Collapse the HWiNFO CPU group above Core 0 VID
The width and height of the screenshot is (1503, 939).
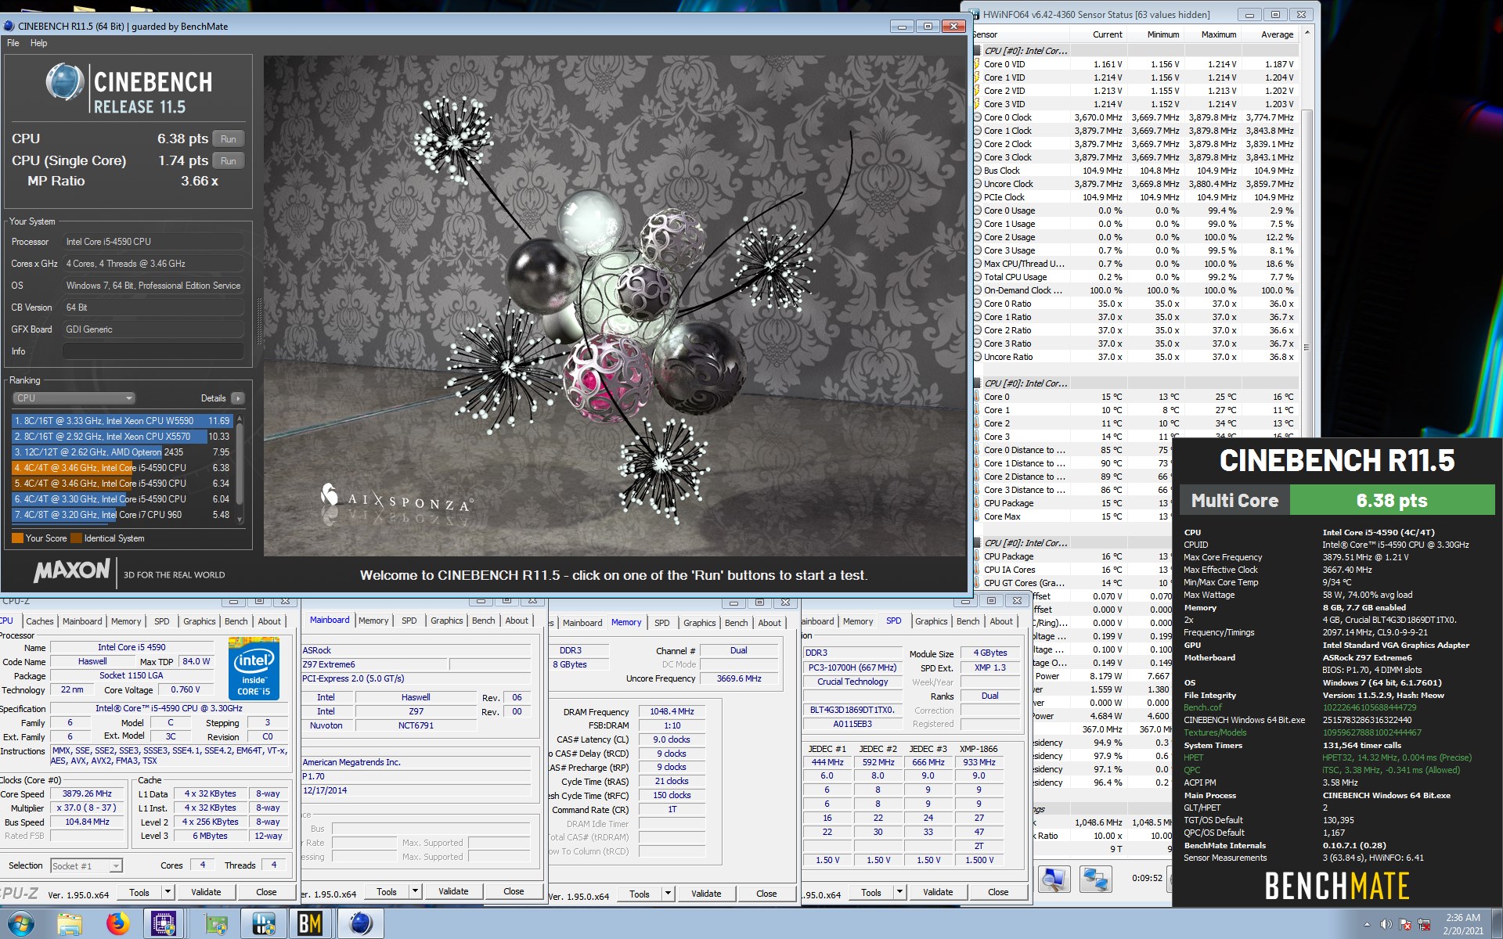point(977,51)
